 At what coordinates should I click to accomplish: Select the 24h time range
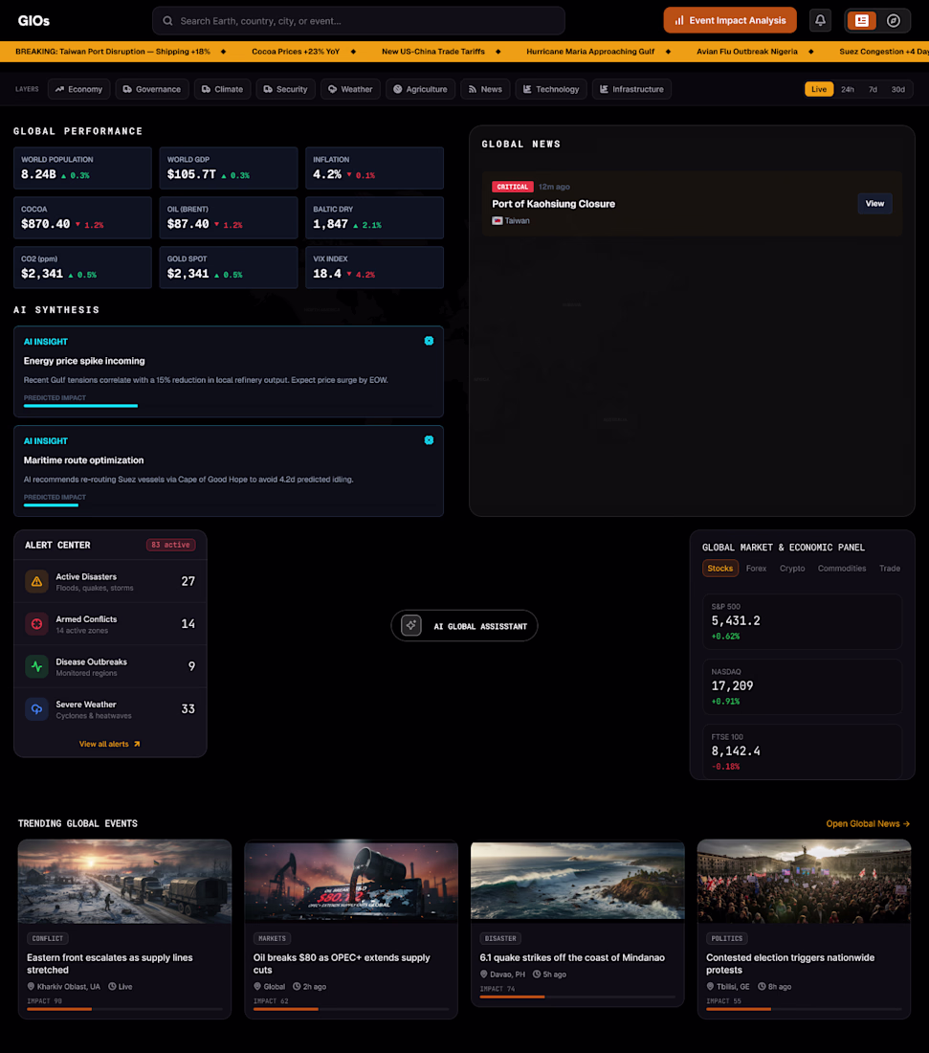click(x=848, y=89)
